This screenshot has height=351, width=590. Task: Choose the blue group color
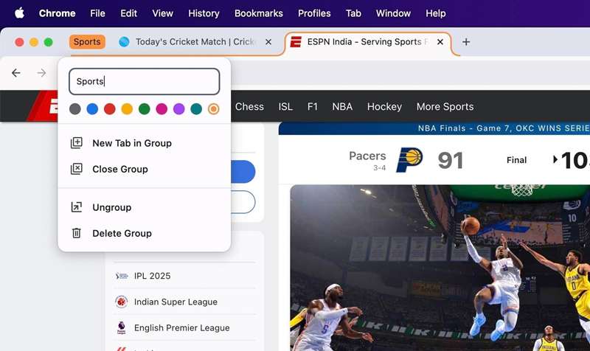pyautogui.click(x=92, y=109)
